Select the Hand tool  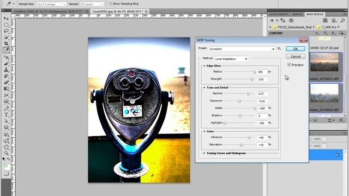6,147
